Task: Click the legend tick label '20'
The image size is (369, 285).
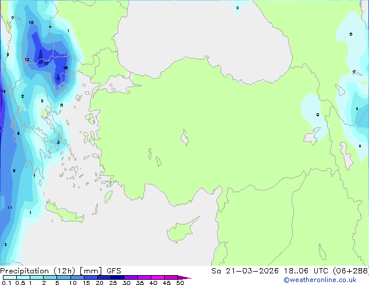Action: (100, 283)
